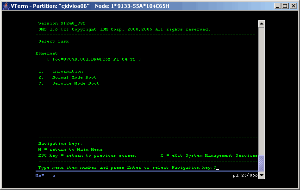
Task: Click "X = eXit System Management Services" text
Action: (208, 155)
